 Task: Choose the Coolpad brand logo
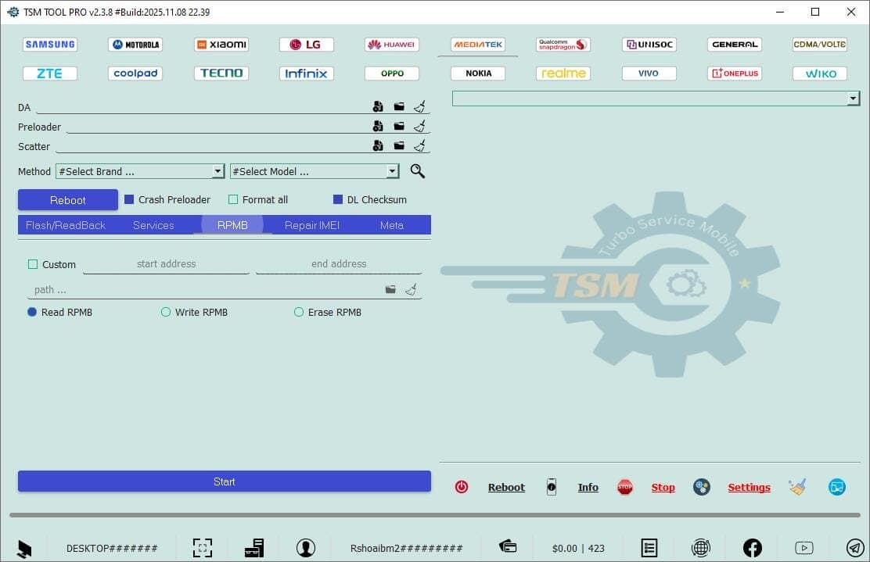pos(135,73)
